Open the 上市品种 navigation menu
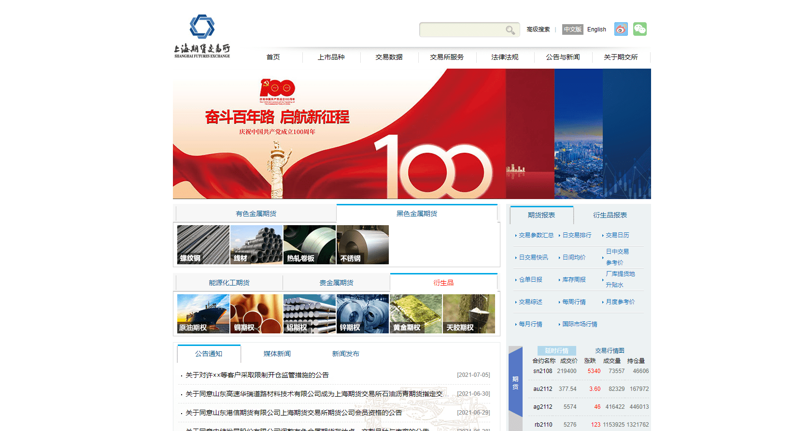The image size is (795, 431). click(331, 57)
